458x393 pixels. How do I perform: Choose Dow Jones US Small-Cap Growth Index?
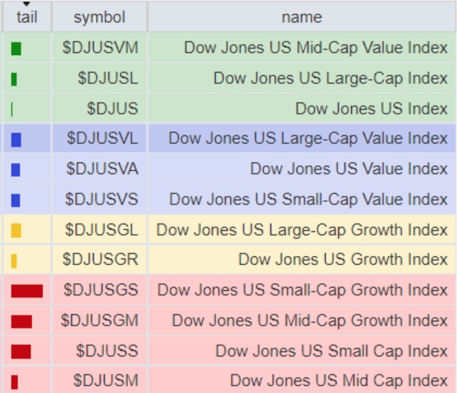click(x=302, y=290)
